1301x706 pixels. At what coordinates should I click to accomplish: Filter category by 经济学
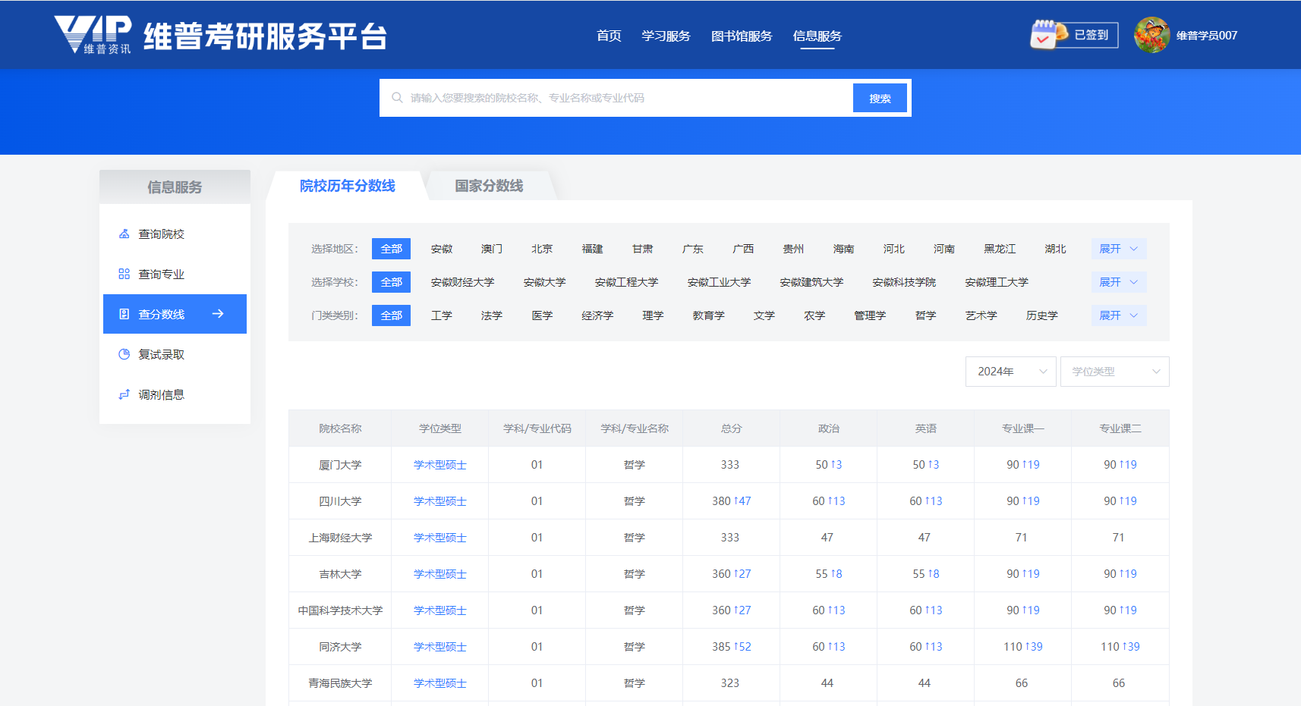click(597, 315)
